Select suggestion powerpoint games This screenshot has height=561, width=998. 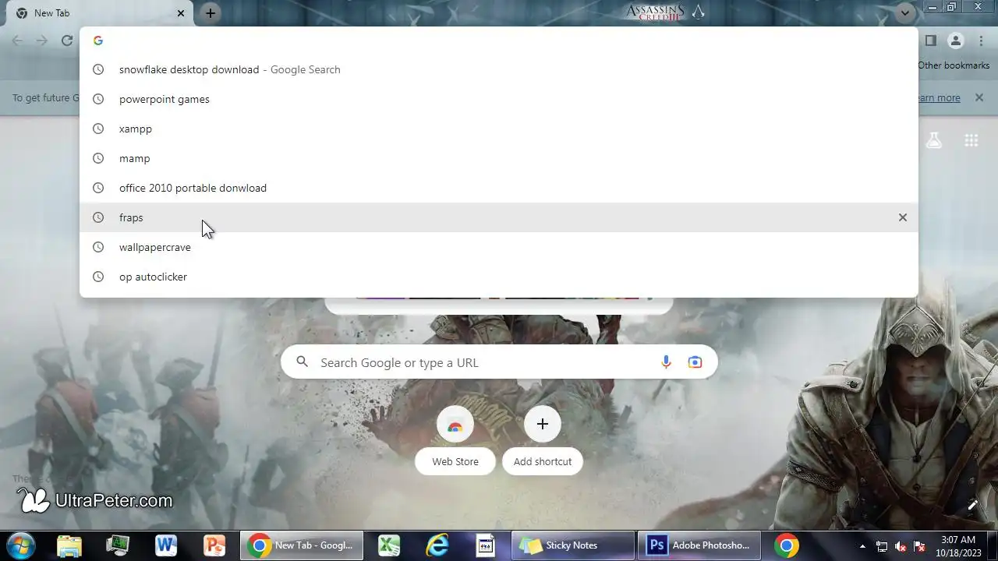coord(499,99)
